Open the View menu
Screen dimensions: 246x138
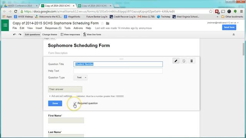tap(30, 28)
